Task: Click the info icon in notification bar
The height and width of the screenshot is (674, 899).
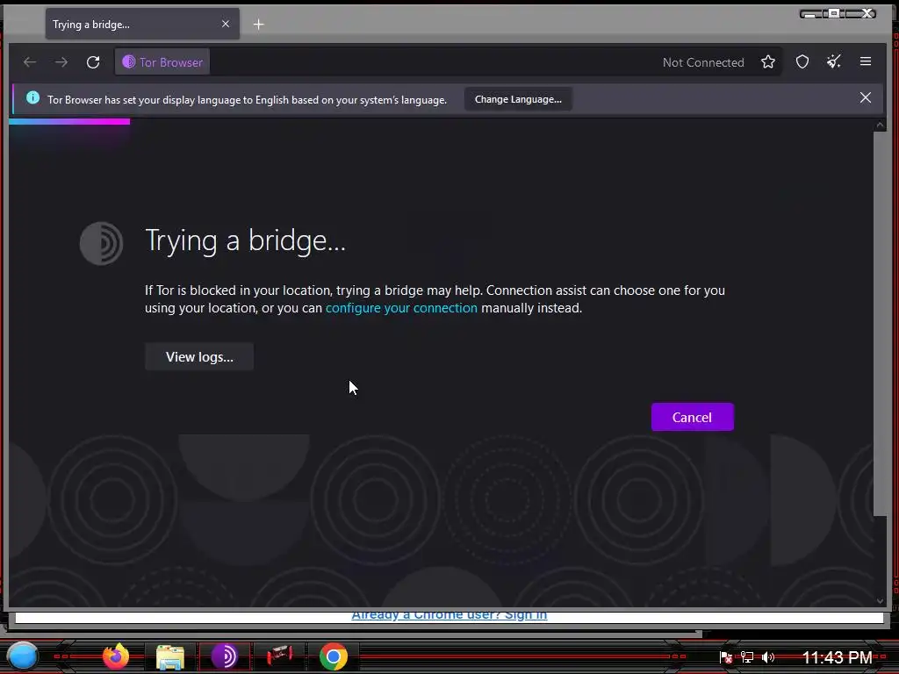Action: (32, 97)
